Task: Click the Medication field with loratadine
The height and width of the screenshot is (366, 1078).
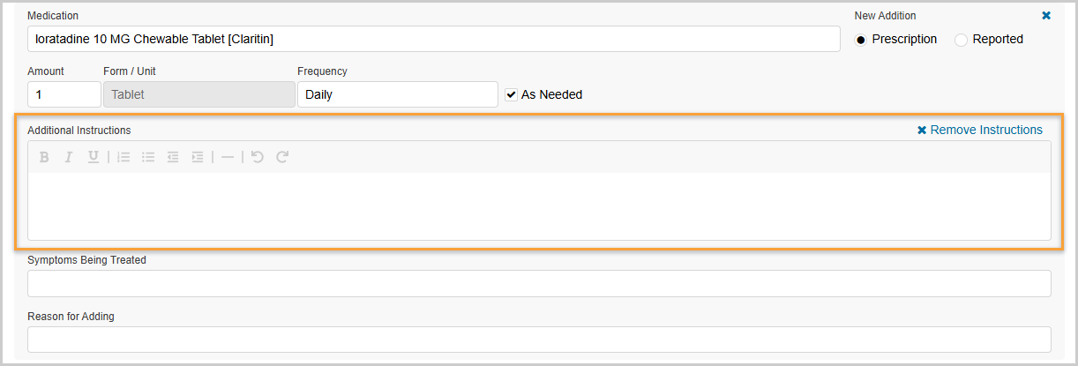Action: pyautogui.click(x=432, y=39)
